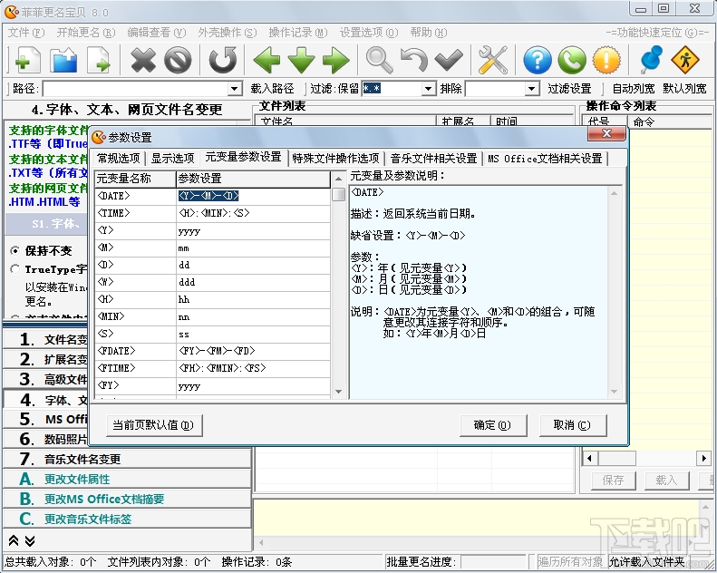Click the 参数设置 column header
This screenshot has height=573, width=717.
253,179
